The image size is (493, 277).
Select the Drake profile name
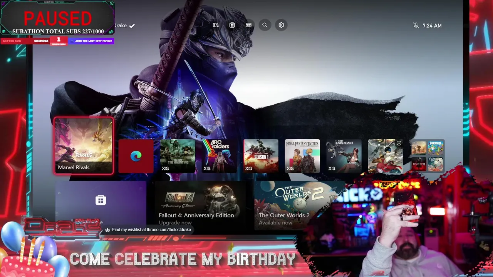[x=120, y=25]
